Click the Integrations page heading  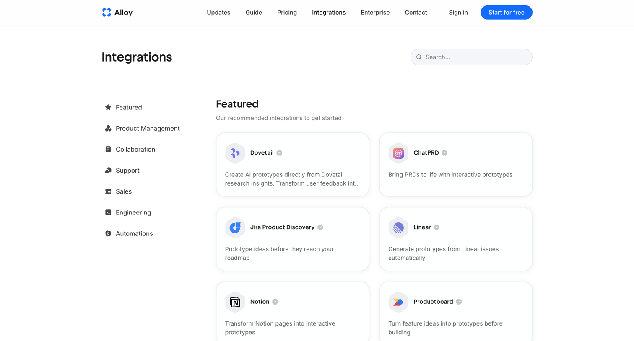[x=137, y=57]
